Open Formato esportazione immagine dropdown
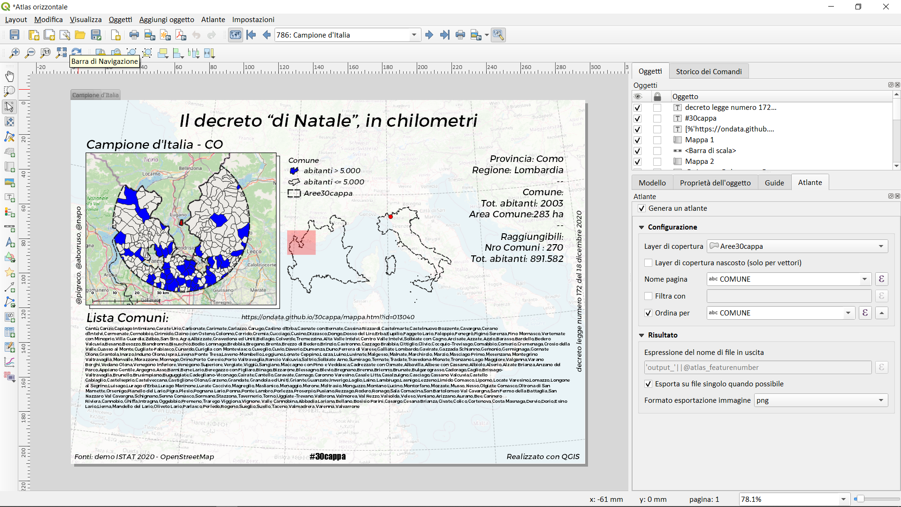This screenshot has width=901, height=507. coord(821,400)
